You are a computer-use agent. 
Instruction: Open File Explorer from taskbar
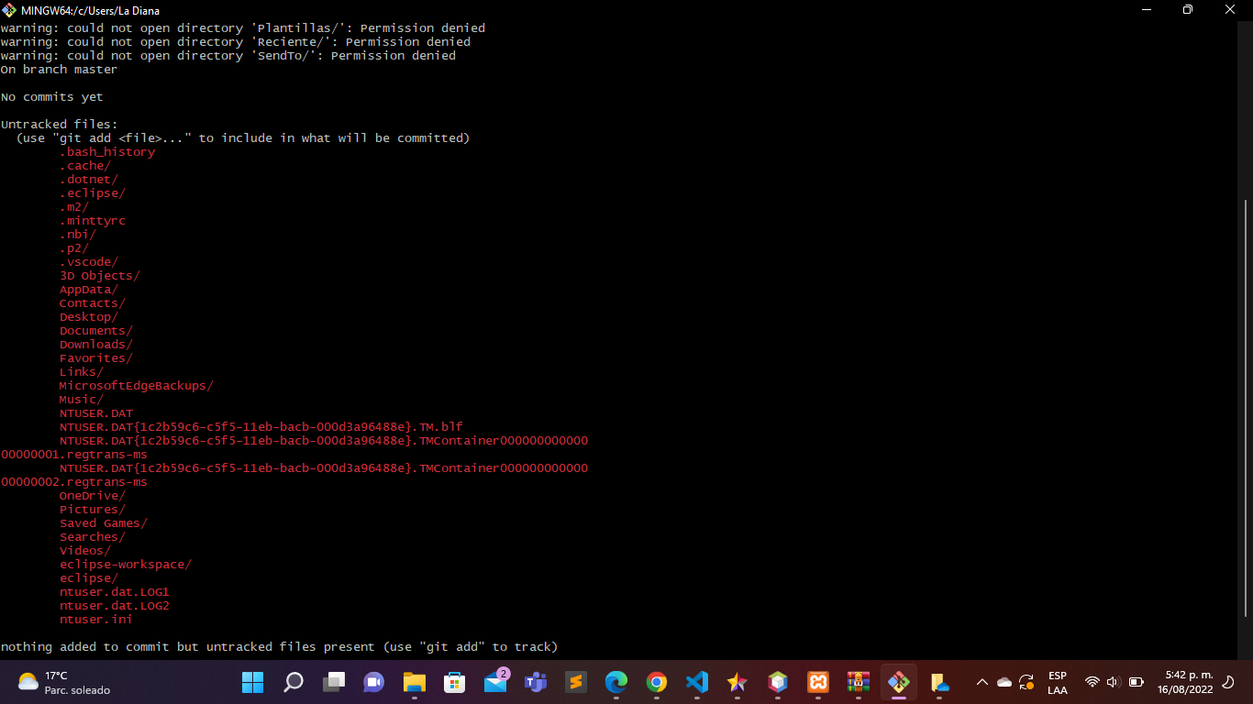click(x=415, y=682)
